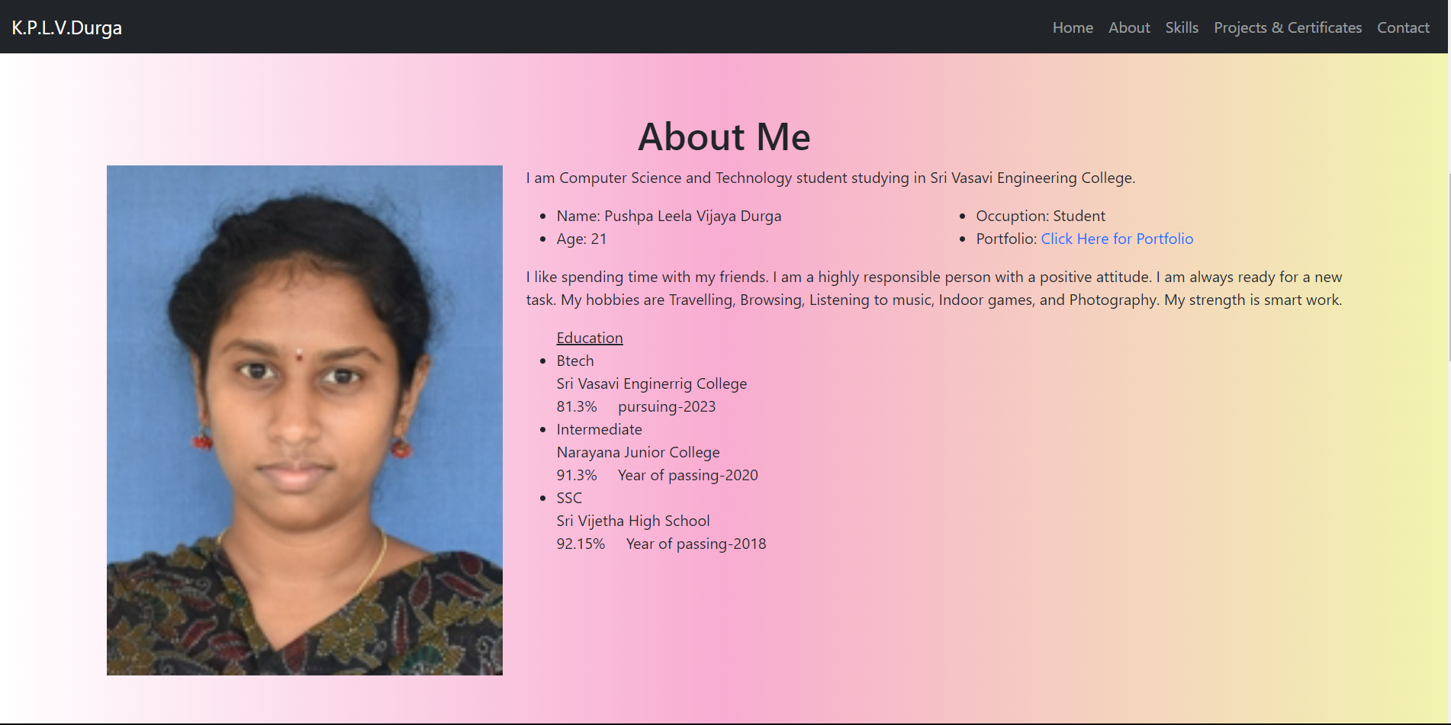Click the Sri Vasavi Enginerrig College text

(651, 383)
